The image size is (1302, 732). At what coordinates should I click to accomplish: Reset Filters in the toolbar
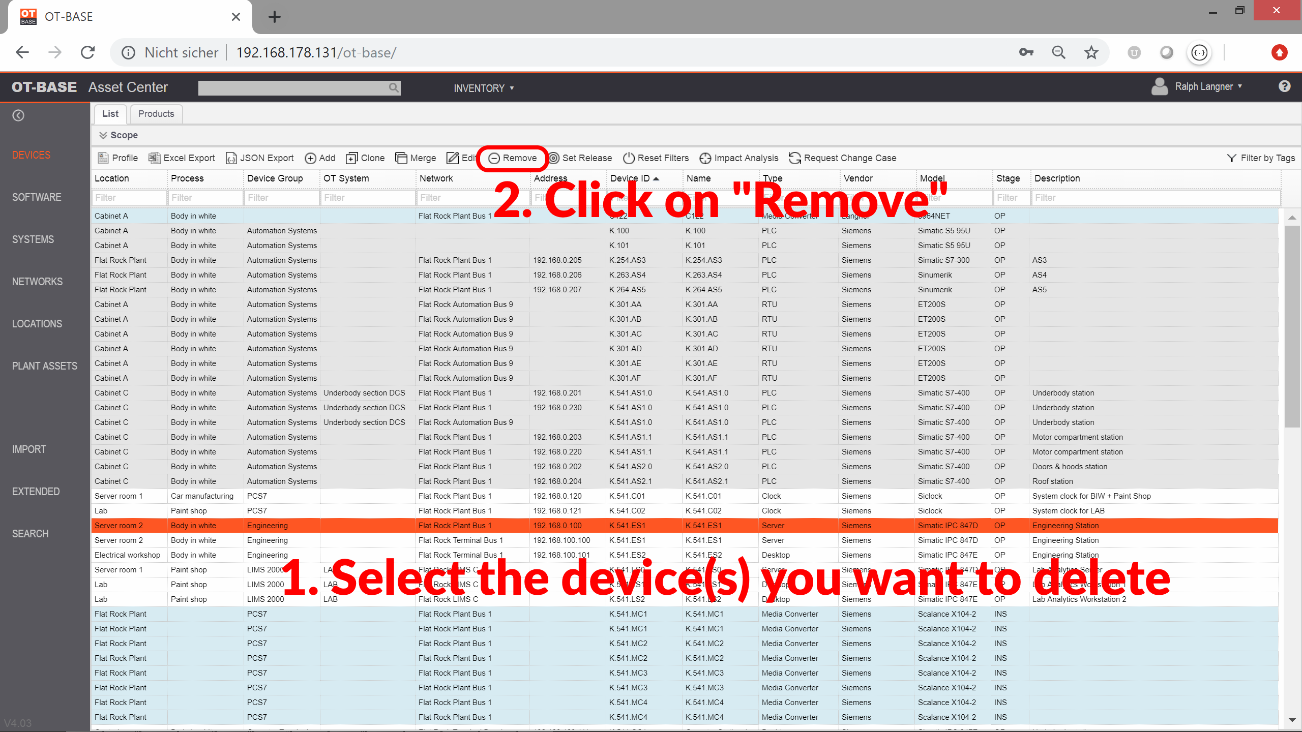click(x=656, y=158)
